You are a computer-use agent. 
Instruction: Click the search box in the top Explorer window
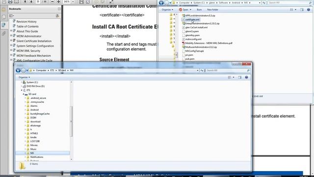pos(289,3)
